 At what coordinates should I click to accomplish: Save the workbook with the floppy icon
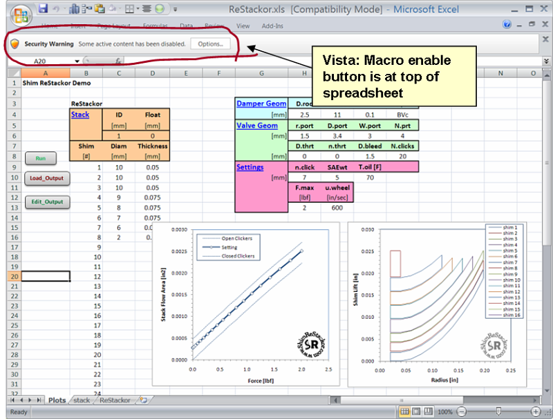click(x=43, y=9)
